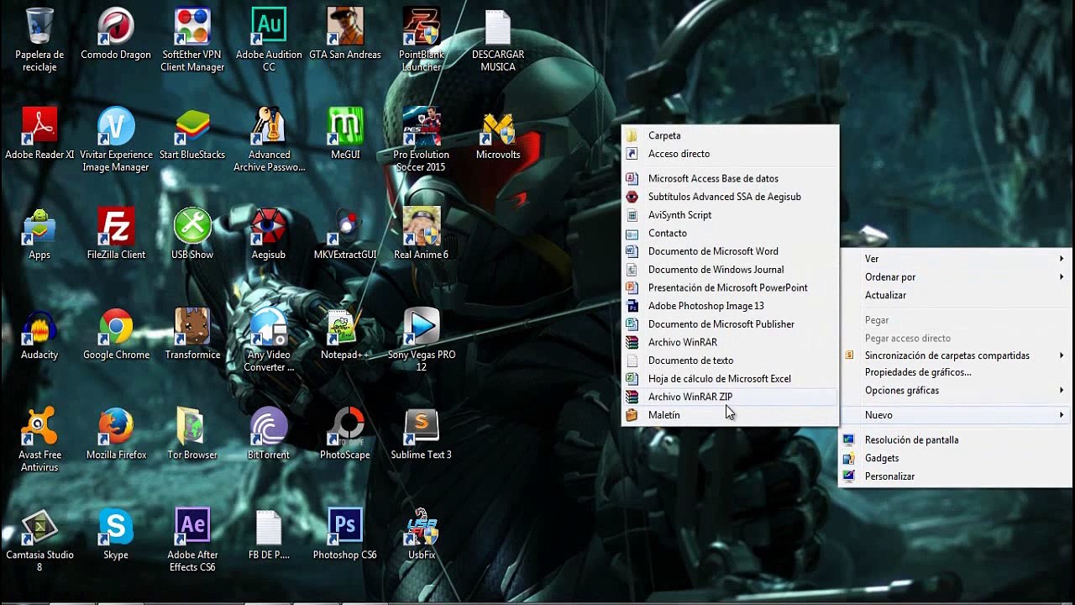Expand the Opciones gráficas submenu
The image size is (1075, 605).
(x=956, y=391)
